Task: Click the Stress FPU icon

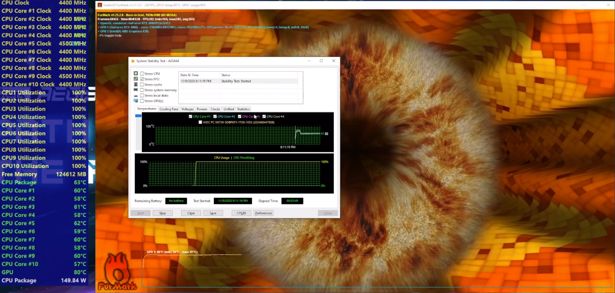Action: click(136, 79)
